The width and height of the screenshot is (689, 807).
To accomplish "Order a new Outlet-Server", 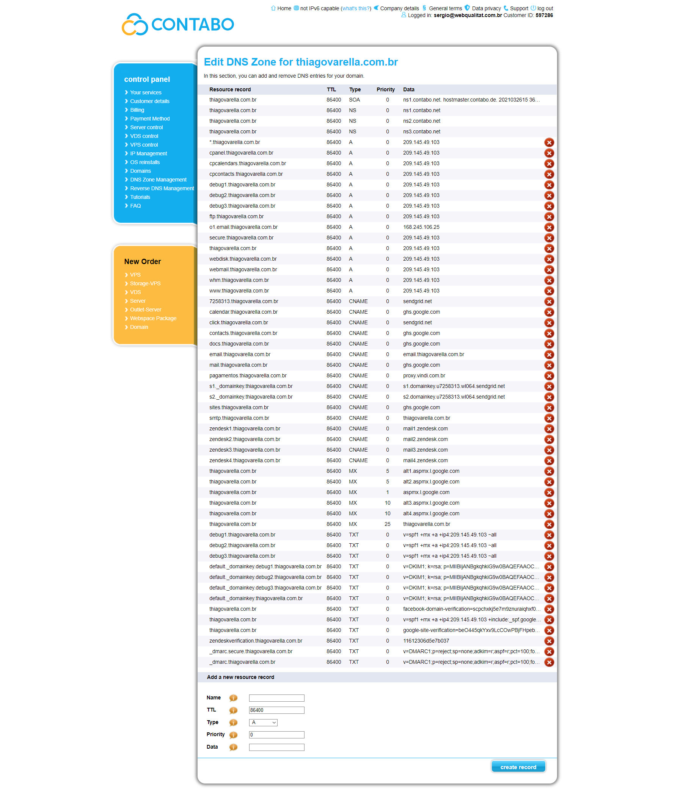I will point(145,310).
